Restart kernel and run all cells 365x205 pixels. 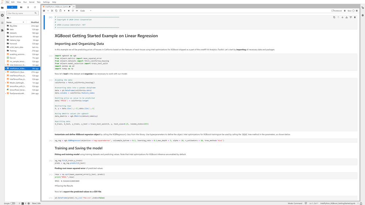(x=77, y=11)
